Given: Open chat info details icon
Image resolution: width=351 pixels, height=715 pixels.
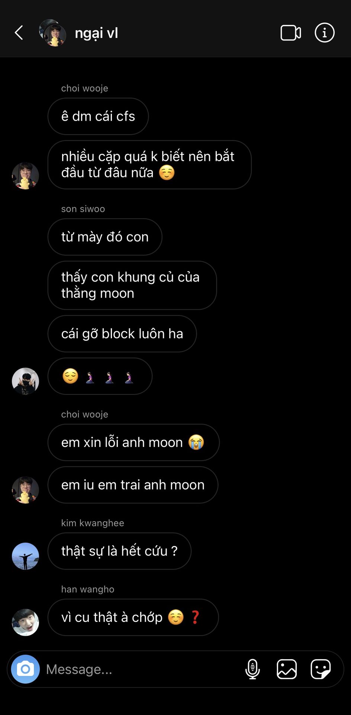Looking at the screenshot, I should pos(325,33).
